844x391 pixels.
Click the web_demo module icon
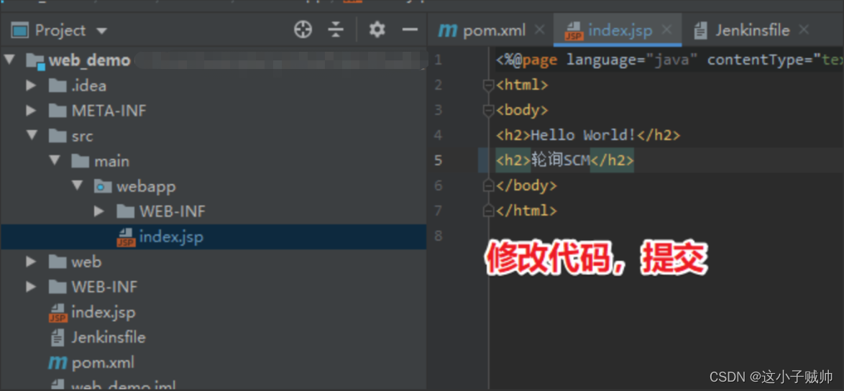pyautogui.click(x=35, y=61)
